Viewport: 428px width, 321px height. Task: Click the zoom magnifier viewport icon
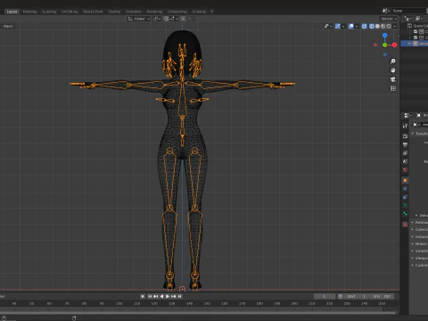(393, 62)
